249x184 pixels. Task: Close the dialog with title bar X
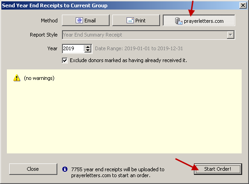pos(243,5)
